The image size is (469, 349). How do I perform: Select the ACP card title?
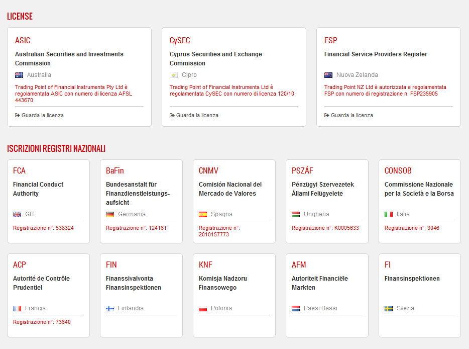click(x=20, y=265)
